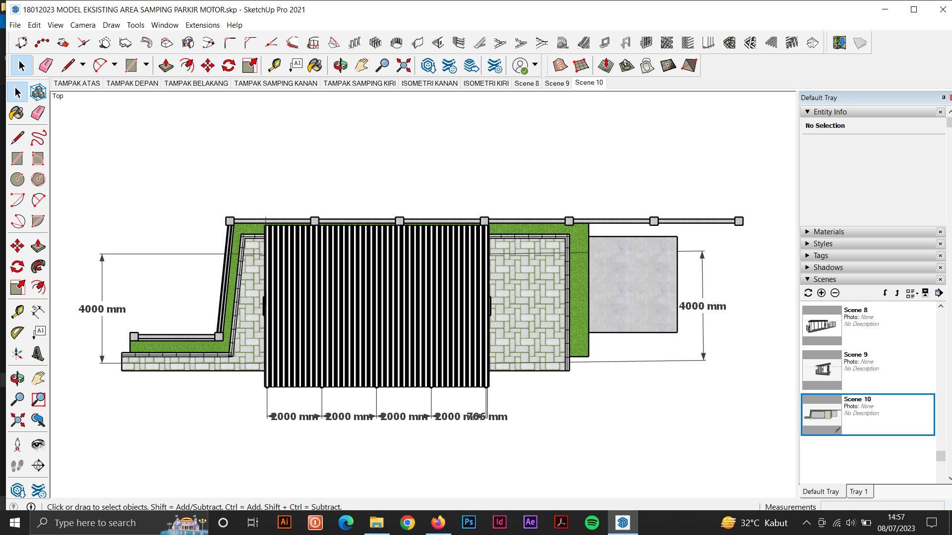Remove scene with the minus button

click(835, 293)
